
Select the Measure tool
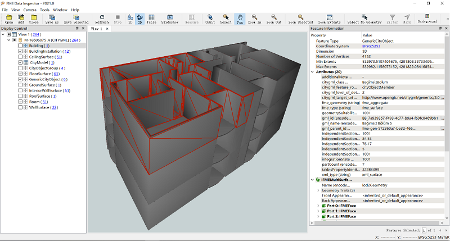(x=192, y=19)
